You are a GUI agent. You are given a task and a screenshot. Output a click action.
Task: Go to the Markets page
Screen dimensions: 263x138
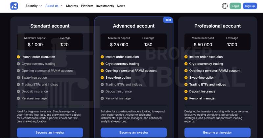[x=72, y=6]
